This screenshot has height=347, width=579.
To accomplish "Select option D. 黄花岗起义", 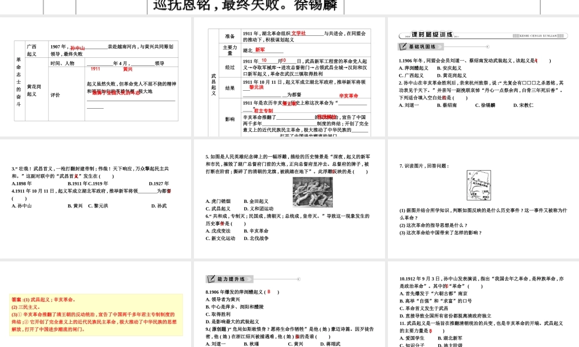I will [452, 75].
